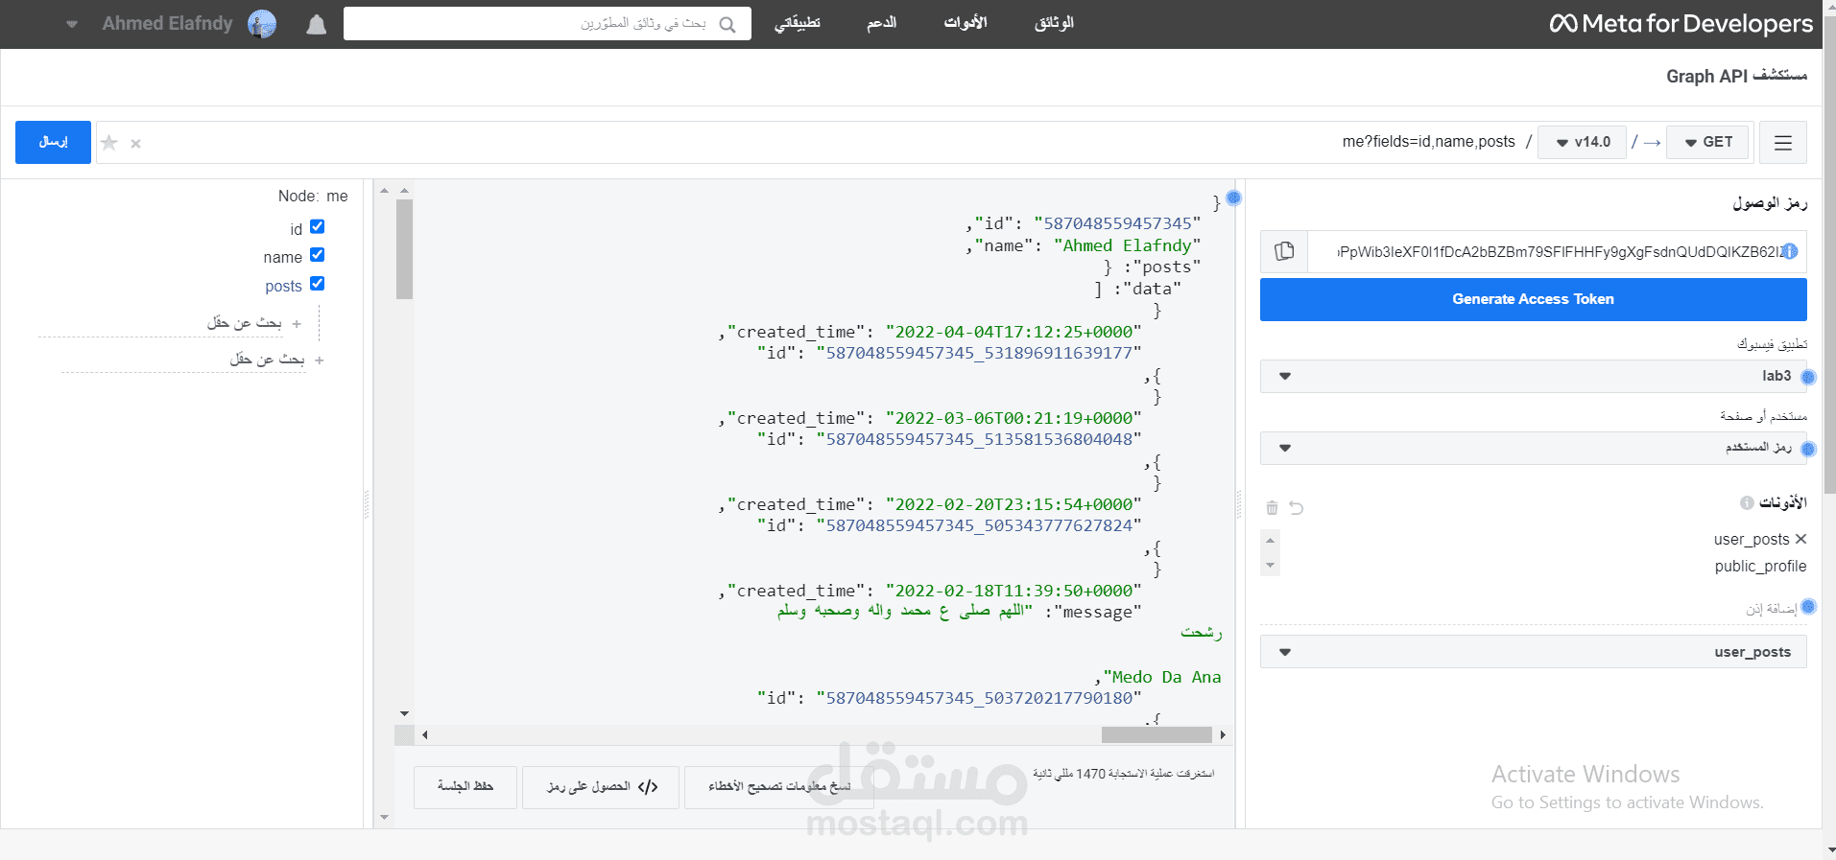Viewport: 1836px width, 860px height.
Task: Click the blue dot beside إضافة إذن
Action: coord(1808,607)
